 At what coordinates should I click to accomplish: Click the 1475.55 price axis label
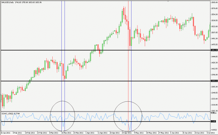pyautogui.click(x=215, y=44)
